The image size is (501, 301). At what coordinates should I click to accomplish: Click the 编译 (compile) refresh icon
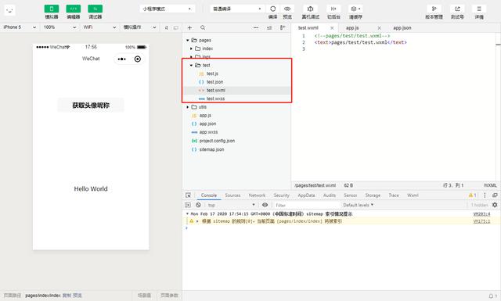tap(273, 9)
